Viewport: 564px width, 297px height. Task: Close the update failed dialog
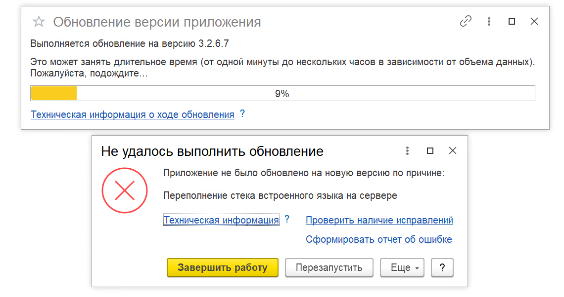[453, 150]
